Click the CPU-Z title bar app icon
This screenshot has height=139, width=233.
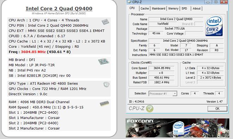(x=129, y=2)
